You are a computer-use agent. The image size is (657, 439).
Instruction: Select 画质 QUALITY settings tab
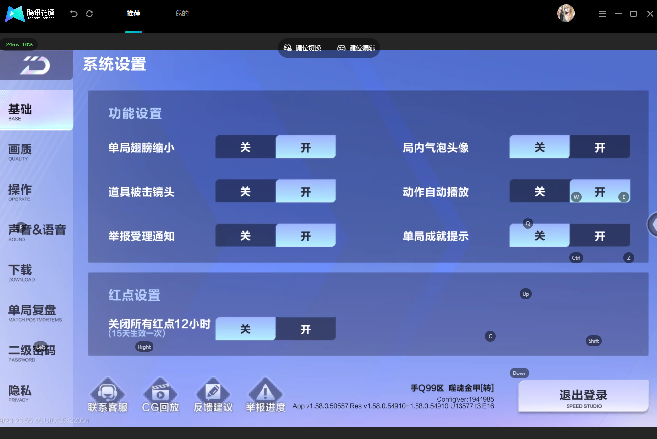tap(37, 152)
